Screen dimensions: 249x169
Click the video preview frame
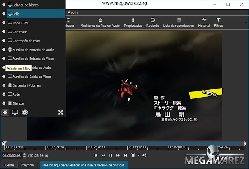[x=124, y=85]
